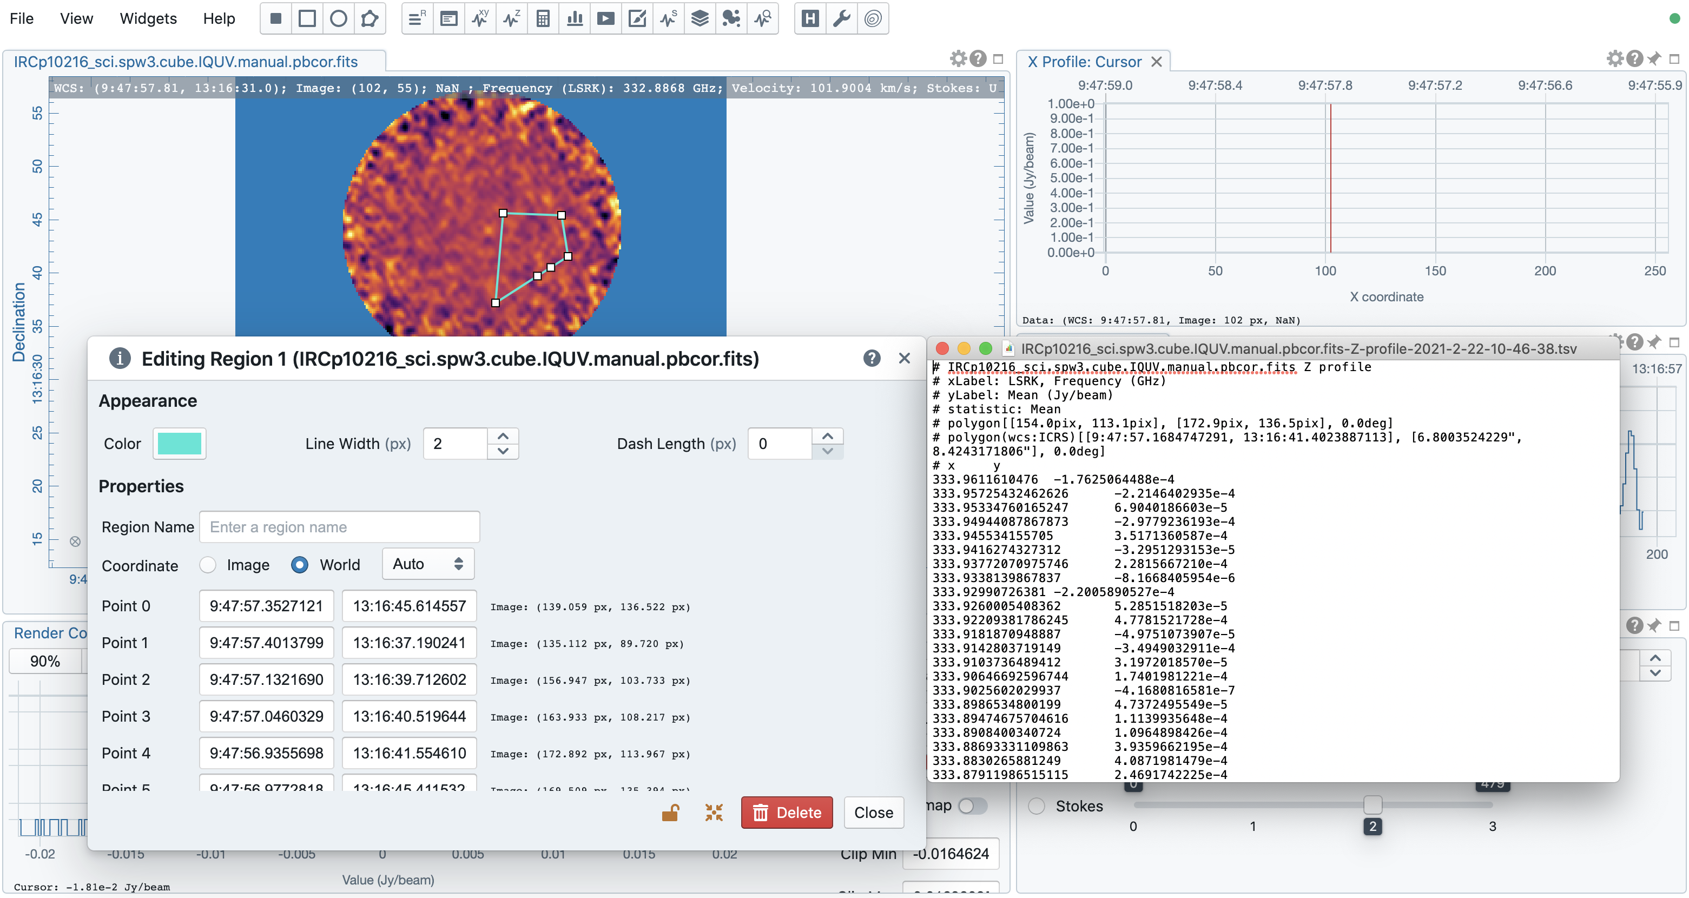Select the World coordinate radio button
The image size is (1689, 898).
coord(300,564)
